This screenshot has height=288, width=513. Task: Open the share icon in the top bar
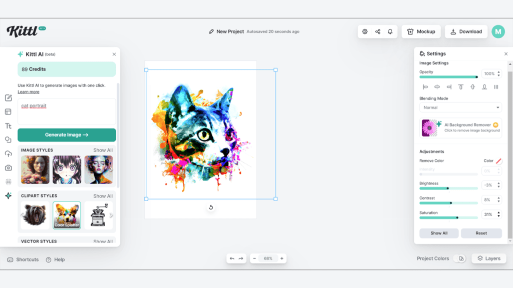(x=377, y=31)
